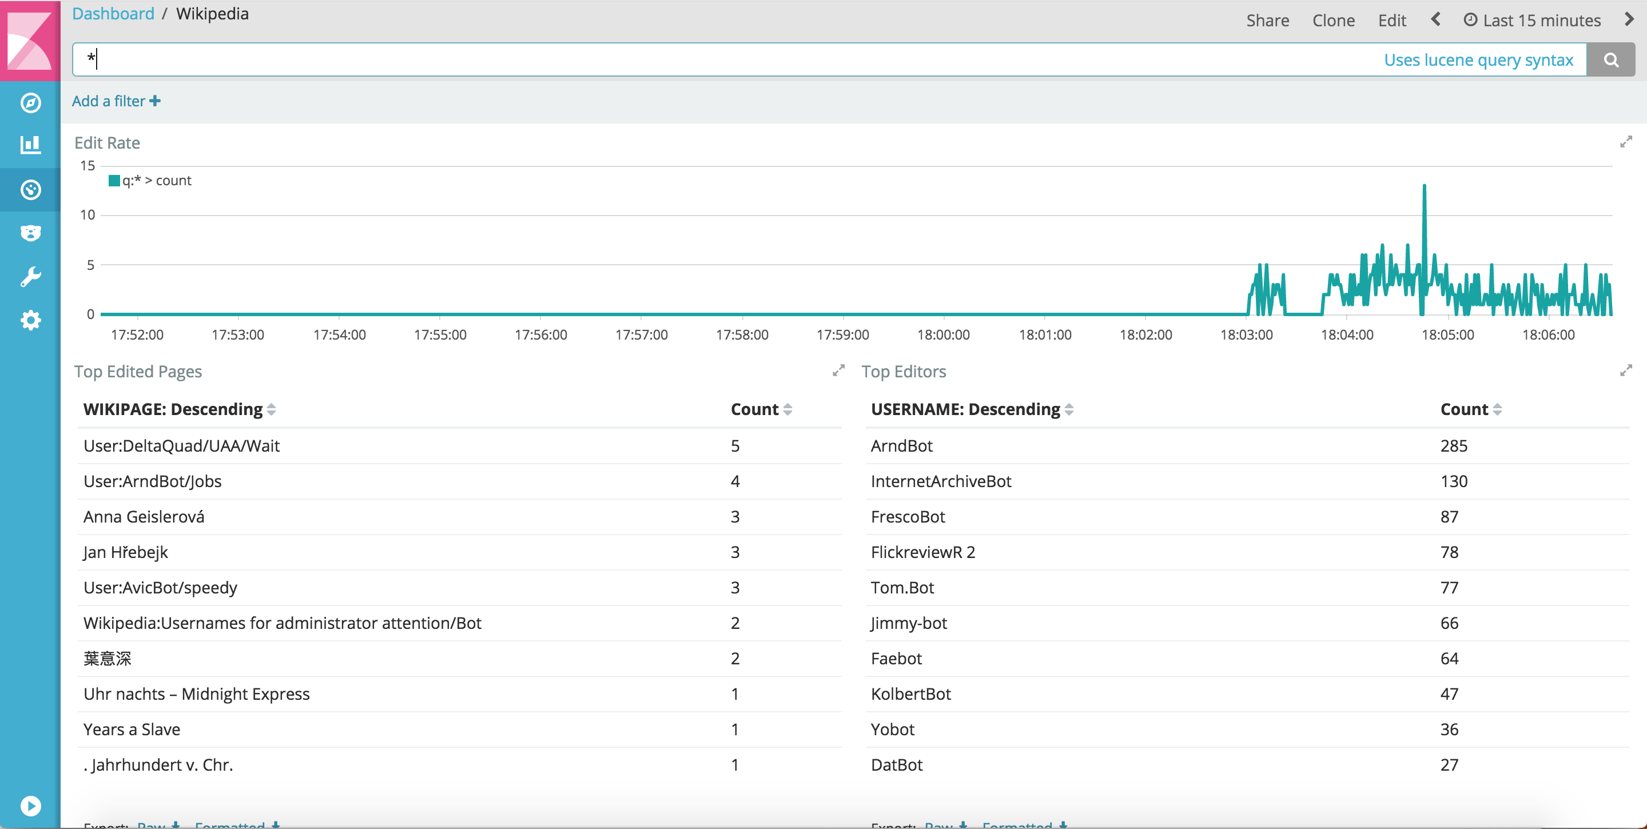Viewport: 1647px width, 829px height.
Task: Maximize the Edit Rate panel
Action: tap(1626, 142)
